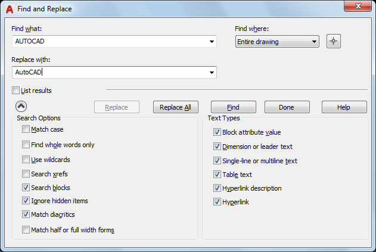The image size is (376, 252).
Task: Open Help for Find and Replace
Action: (x=344, y=107)
